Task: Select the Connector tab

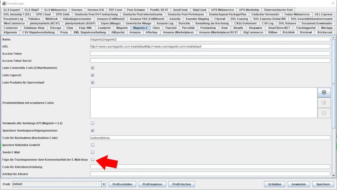Action: tap(11, 28)
